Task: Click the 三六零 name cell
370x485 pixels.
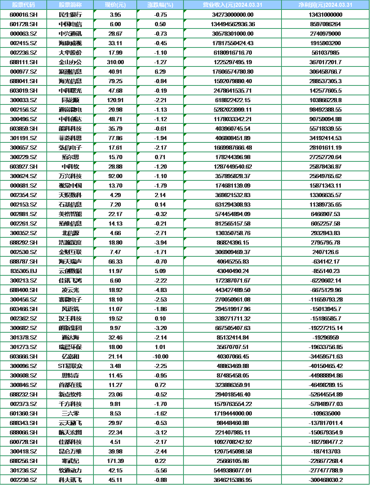Action: tap(70, 413)
